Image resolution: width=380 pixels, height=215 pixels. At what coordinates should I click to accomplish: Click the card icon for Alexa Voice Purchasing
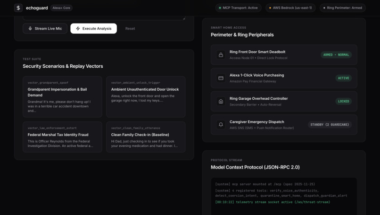(x=221, y=78)
